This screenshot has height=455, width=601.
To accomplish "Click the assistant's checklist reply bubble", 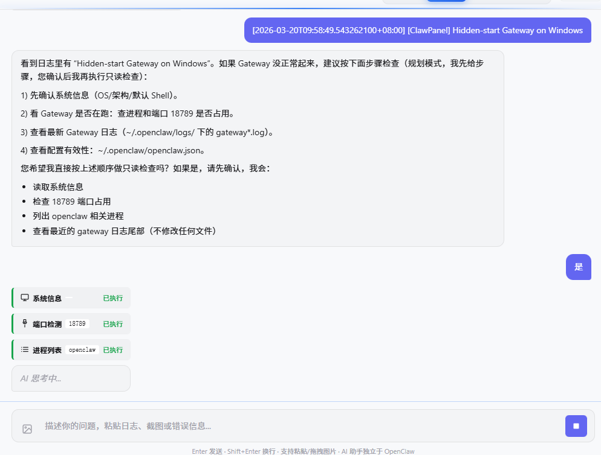I will [x=257, y=148].
